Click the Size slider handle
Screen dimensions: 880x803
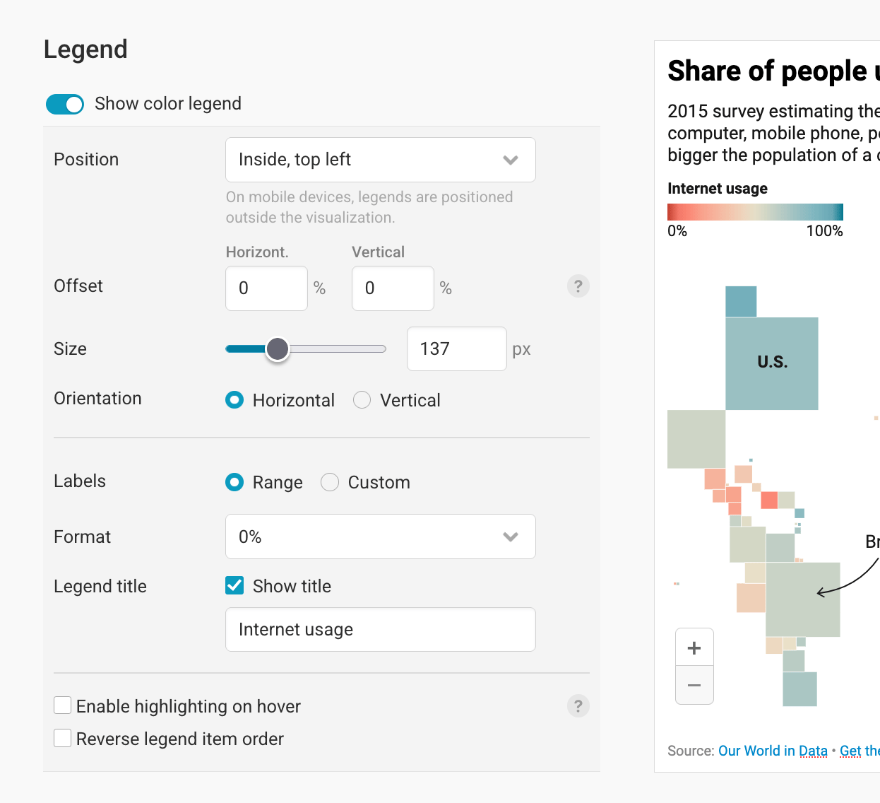[x=278, y=348]
